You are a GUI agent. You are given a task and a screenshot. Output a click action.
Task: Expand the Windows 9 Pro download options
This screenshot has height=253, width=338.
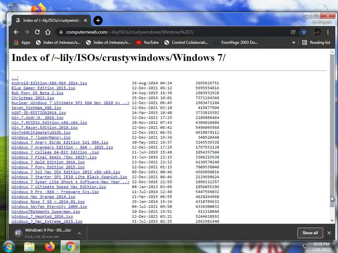[x=79, y=233]
